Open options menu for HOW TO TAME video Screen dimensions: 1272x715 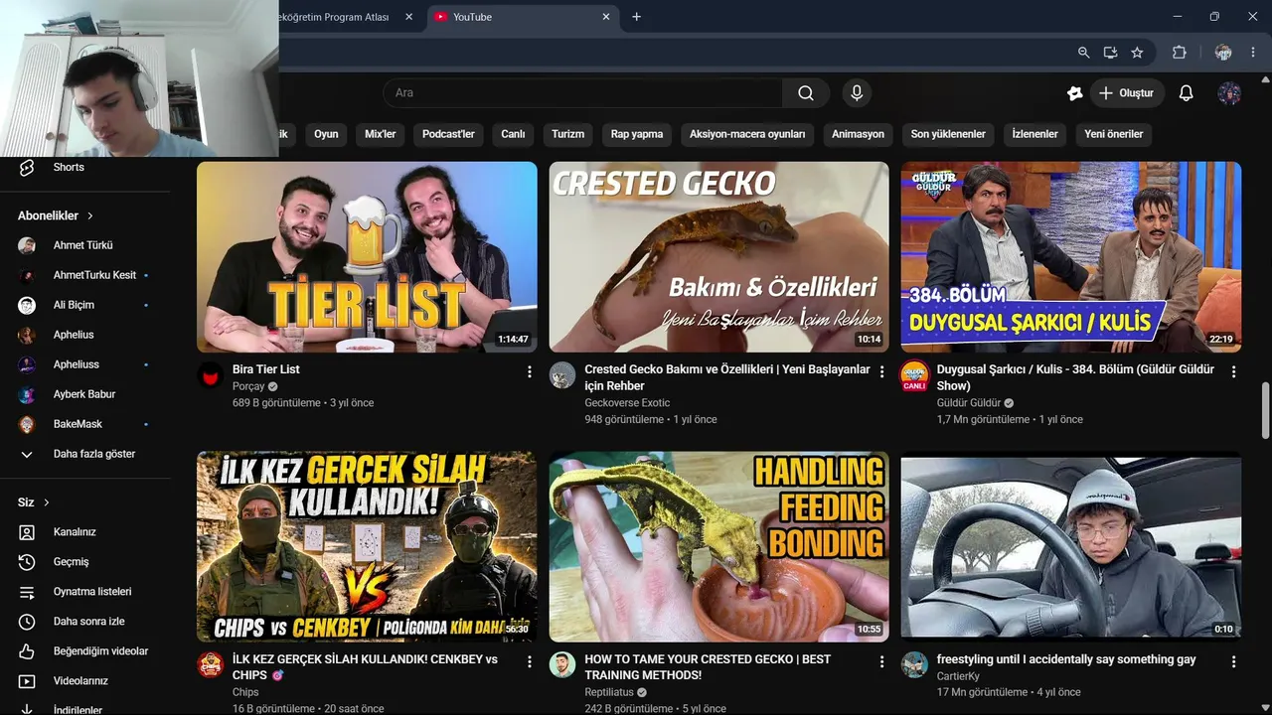pyautogui.click(x=881, y=661)
